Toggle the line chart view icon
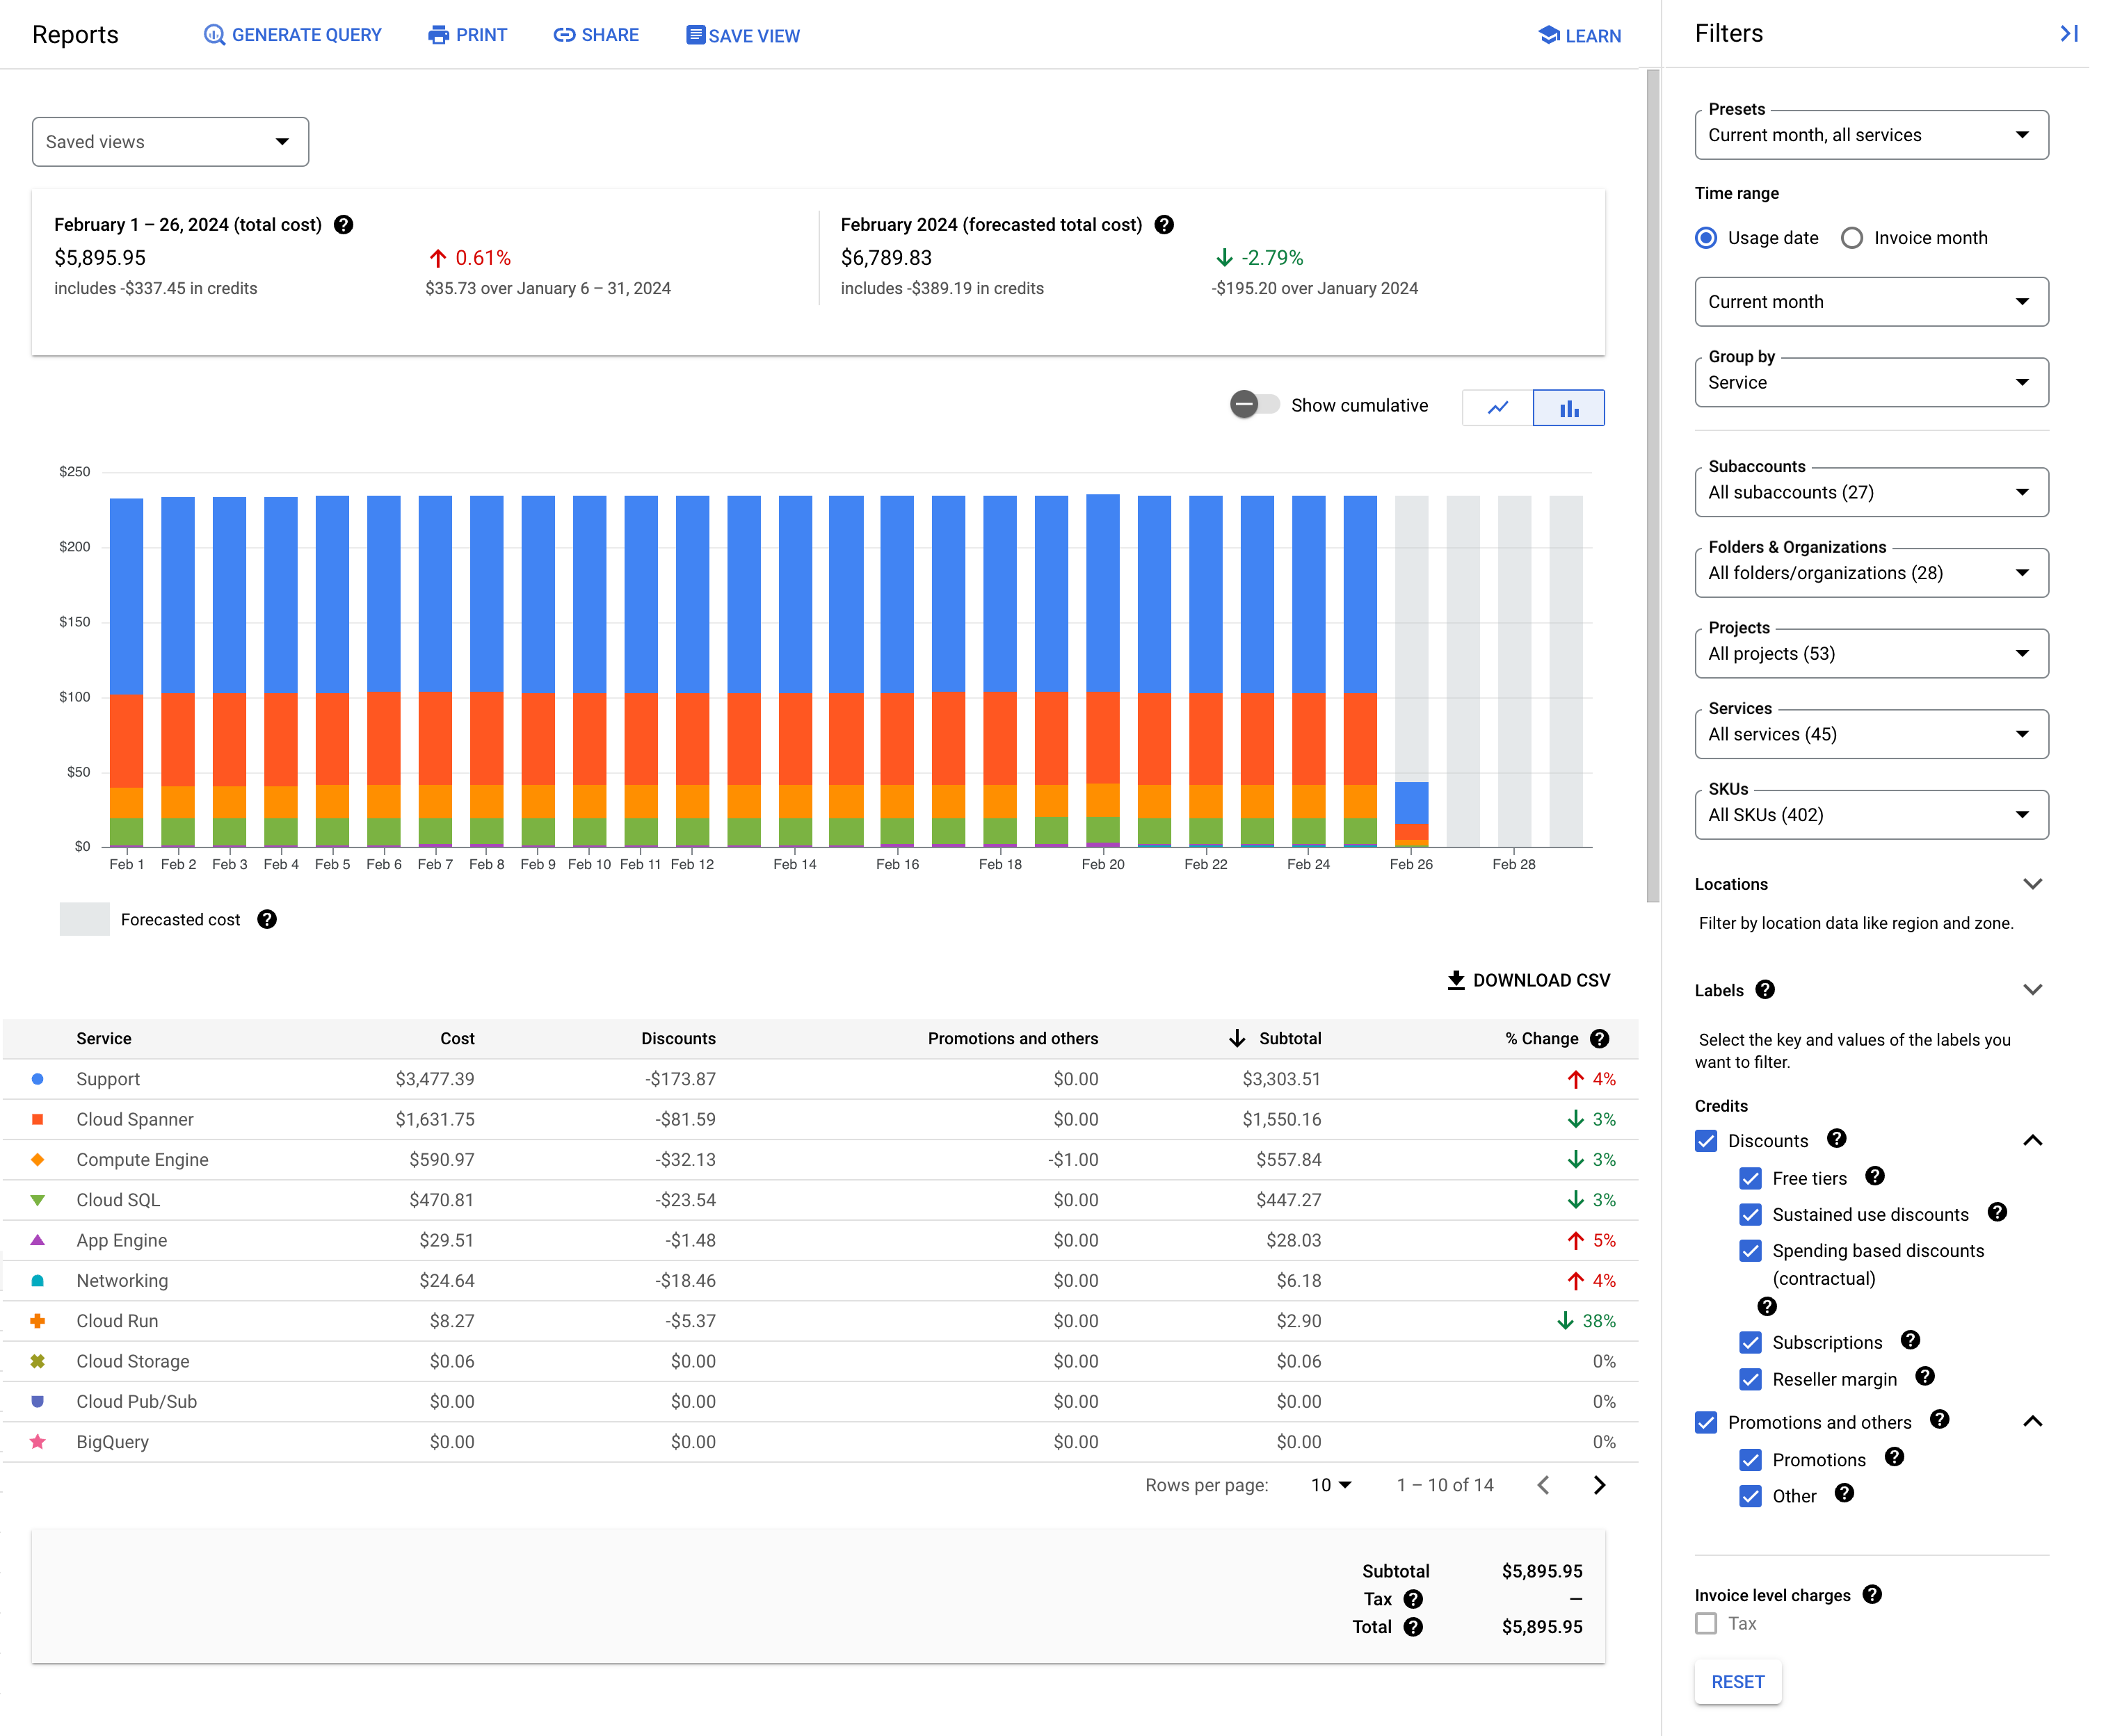 [x=1499, y=409]
